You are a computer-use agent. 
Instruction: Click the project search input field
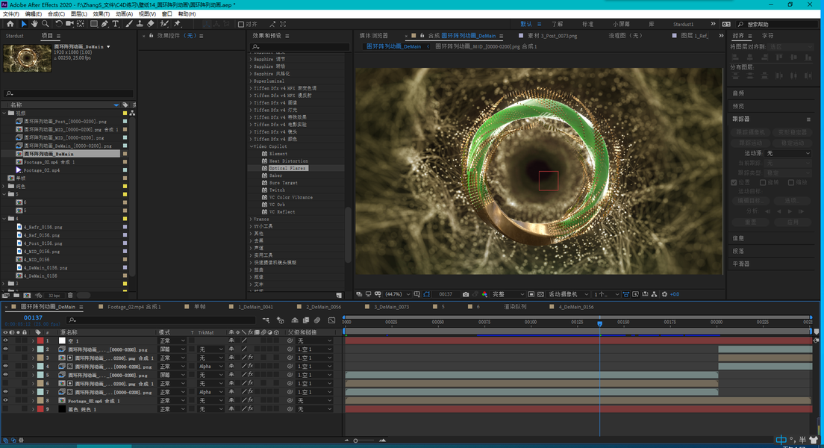(x=67, y=94)
